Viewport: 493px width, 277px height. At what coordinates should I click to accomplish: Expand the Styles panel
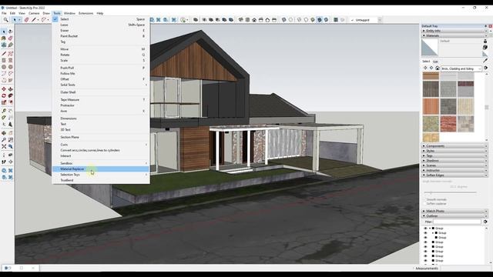click(454, 151)
